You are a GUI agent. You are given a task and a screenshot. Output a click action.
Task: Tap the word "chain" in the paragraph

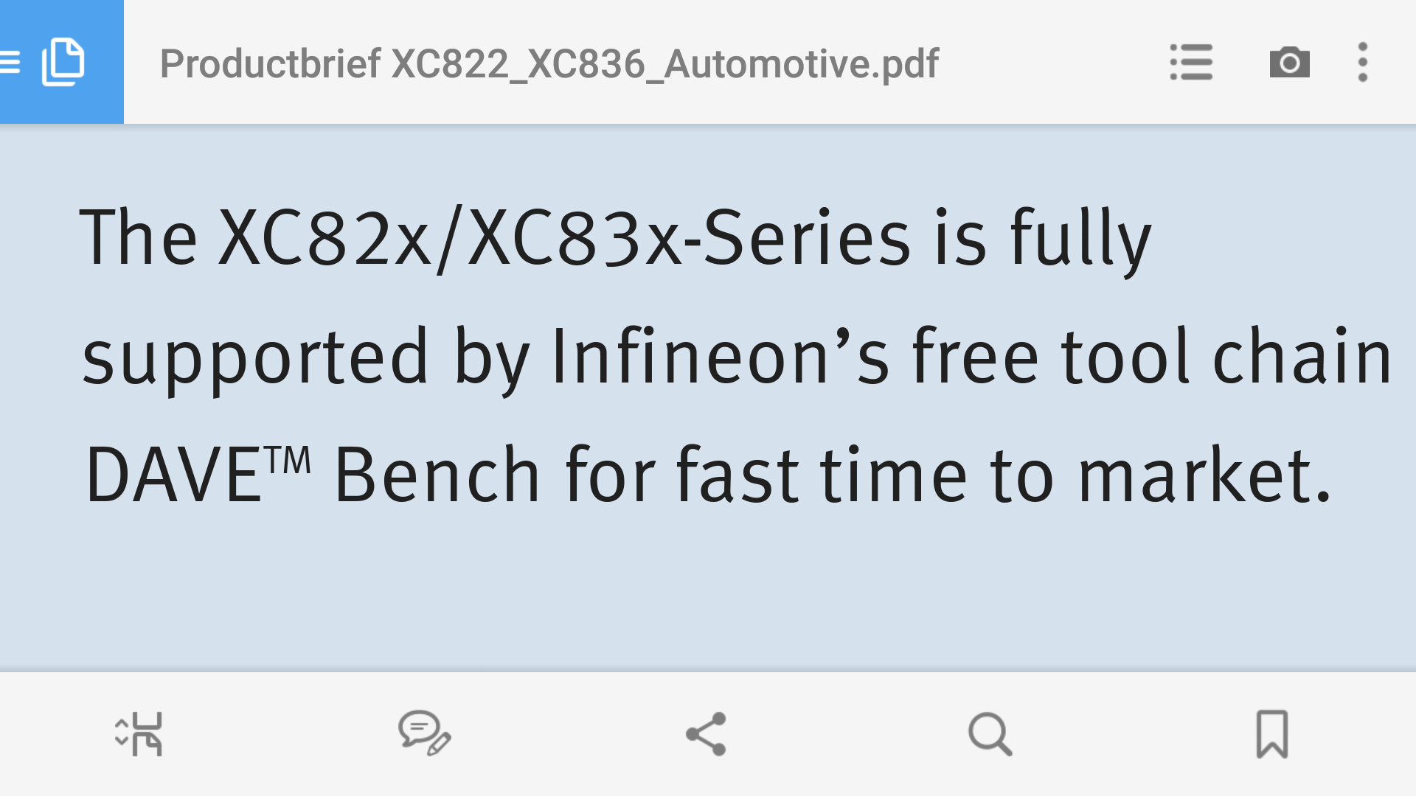click(x=1302, y=357)
